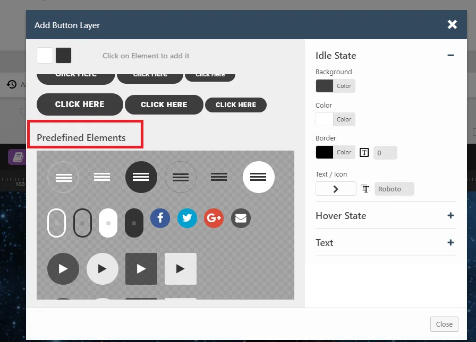Add the dark round play button element
Viewport: 476px width, 342px height.
(x=63, y=269)
